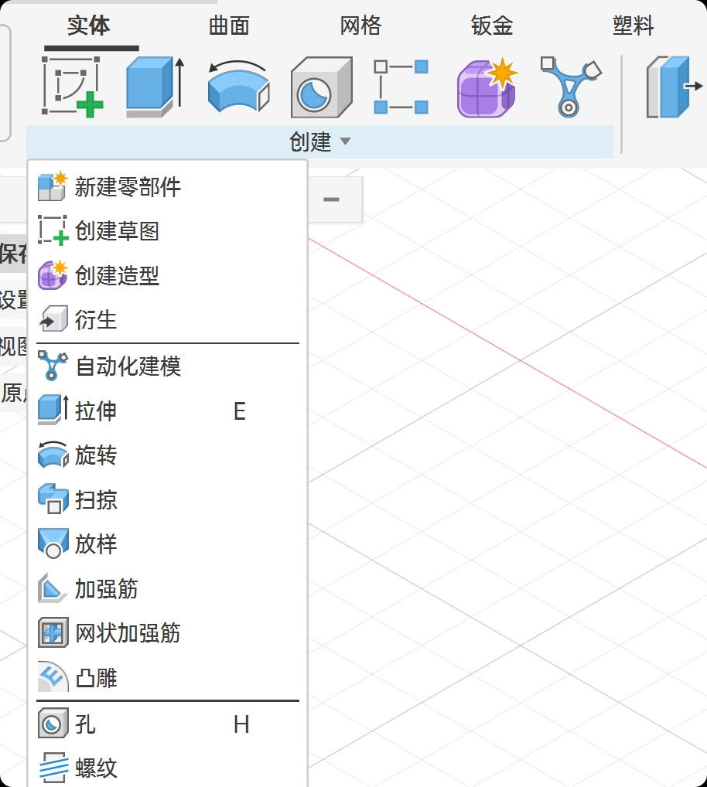Image resolution: width=707 pixels, height=787 pixels.
Task: Select 网状加强筋 from the menu
Action: [128, 634]
